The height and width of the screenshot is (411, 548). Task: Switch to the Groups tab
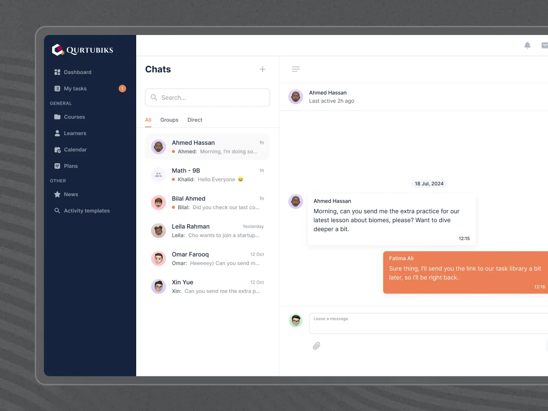(169, 120)
